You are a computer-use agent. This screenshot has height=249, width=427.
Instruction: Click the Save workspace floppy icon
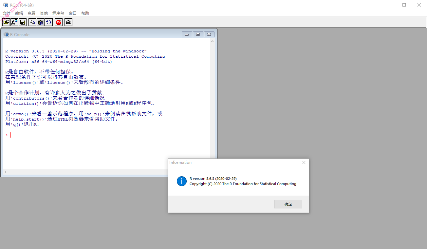(23, 22)
